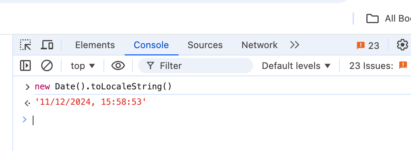Click the date string output result
411x151 pixels.
(90, 102)
